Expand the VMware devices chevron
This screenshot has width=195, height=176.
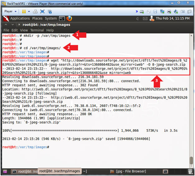coord(137,11)
